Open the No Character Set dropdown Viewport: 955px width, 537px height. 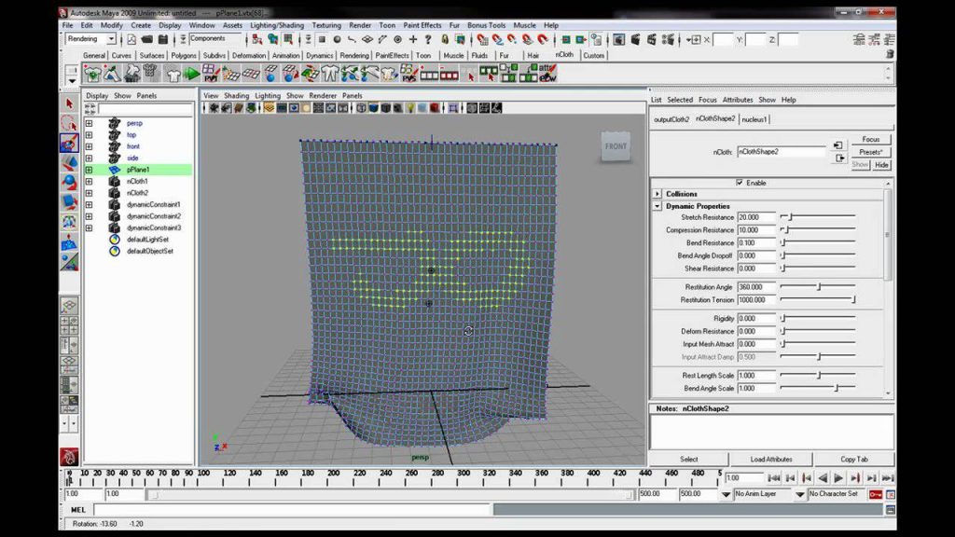pyautogui.click(x=800, y=494)
